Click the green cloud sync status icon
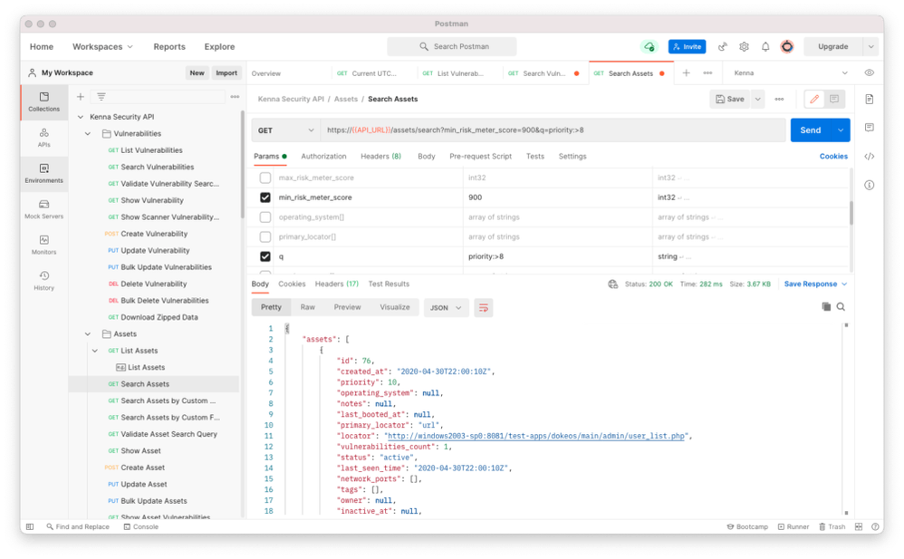The width and height of the screenshot is (904, 559). click(649, 47)
